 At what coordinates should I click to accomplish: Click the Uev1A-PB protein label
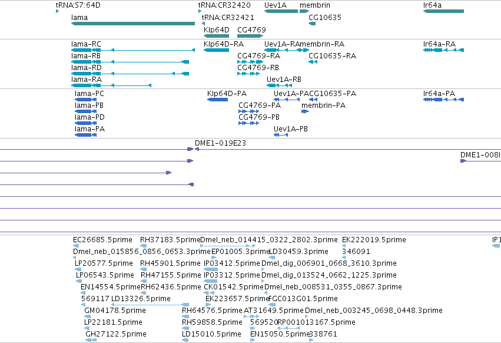tap(291, 129)
